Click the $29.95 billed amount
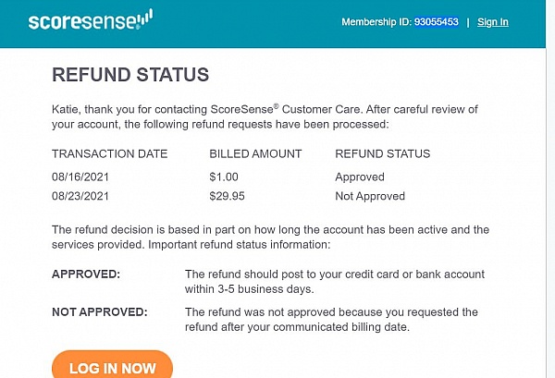The image size is (555, 378). tap(228, 196)
